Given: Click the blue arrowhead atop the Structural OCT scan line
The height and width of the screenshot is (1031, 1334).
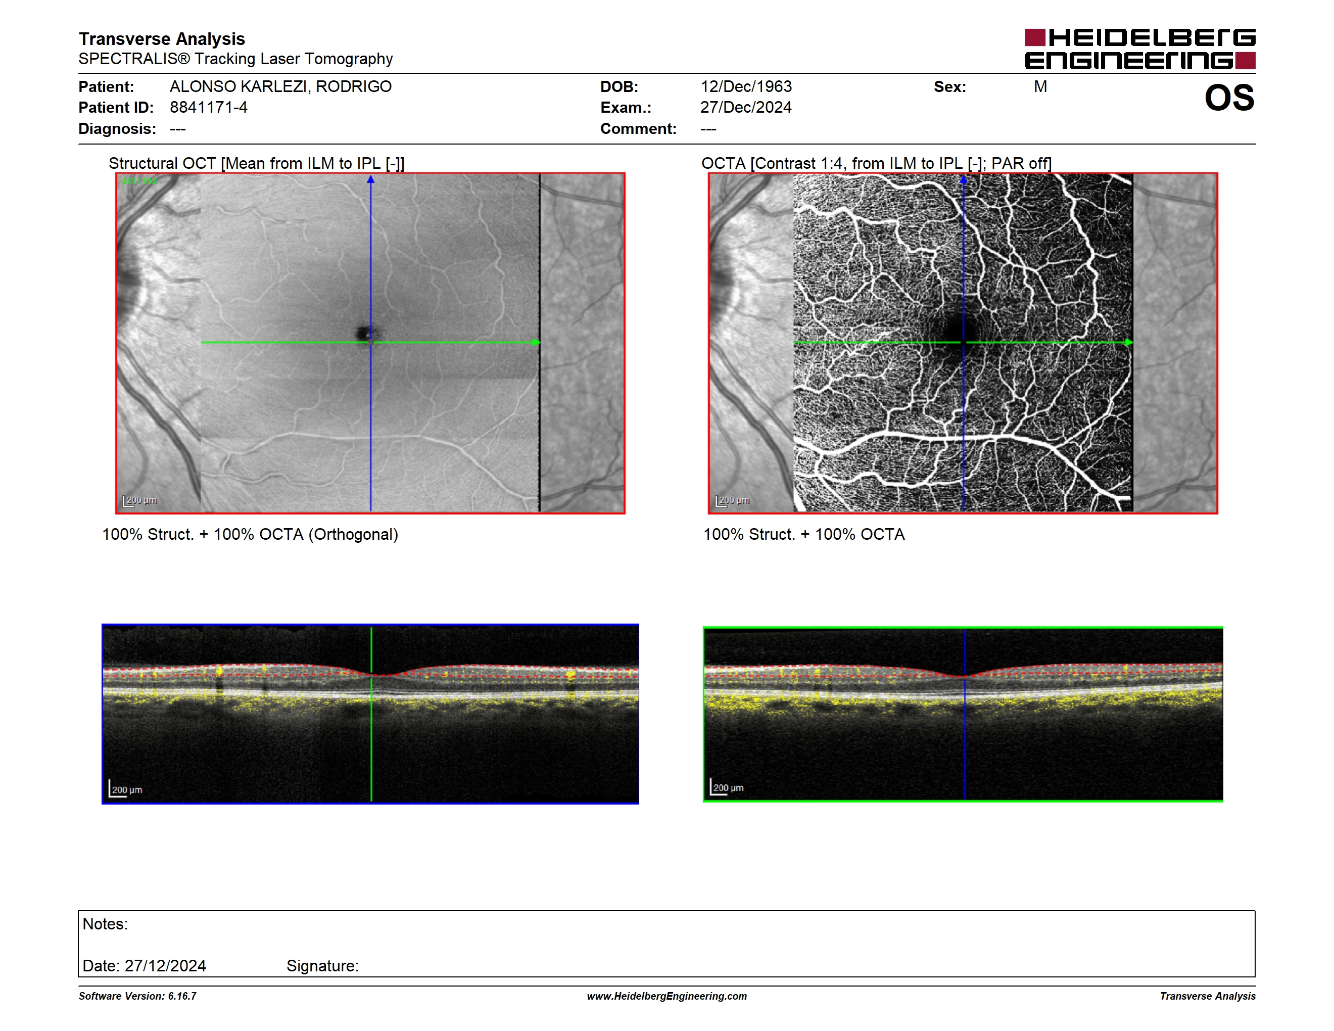Looking at the screenshot, I should (370, 179).
